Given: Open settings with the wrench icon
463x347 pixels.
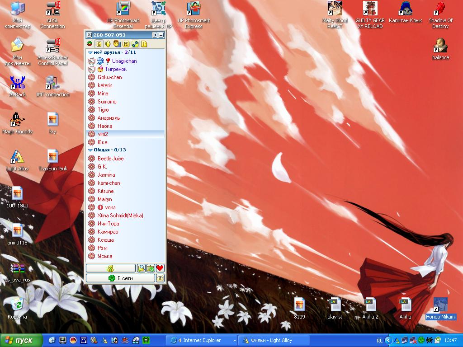Looking at the screenshot, I should tap(135, 44).
